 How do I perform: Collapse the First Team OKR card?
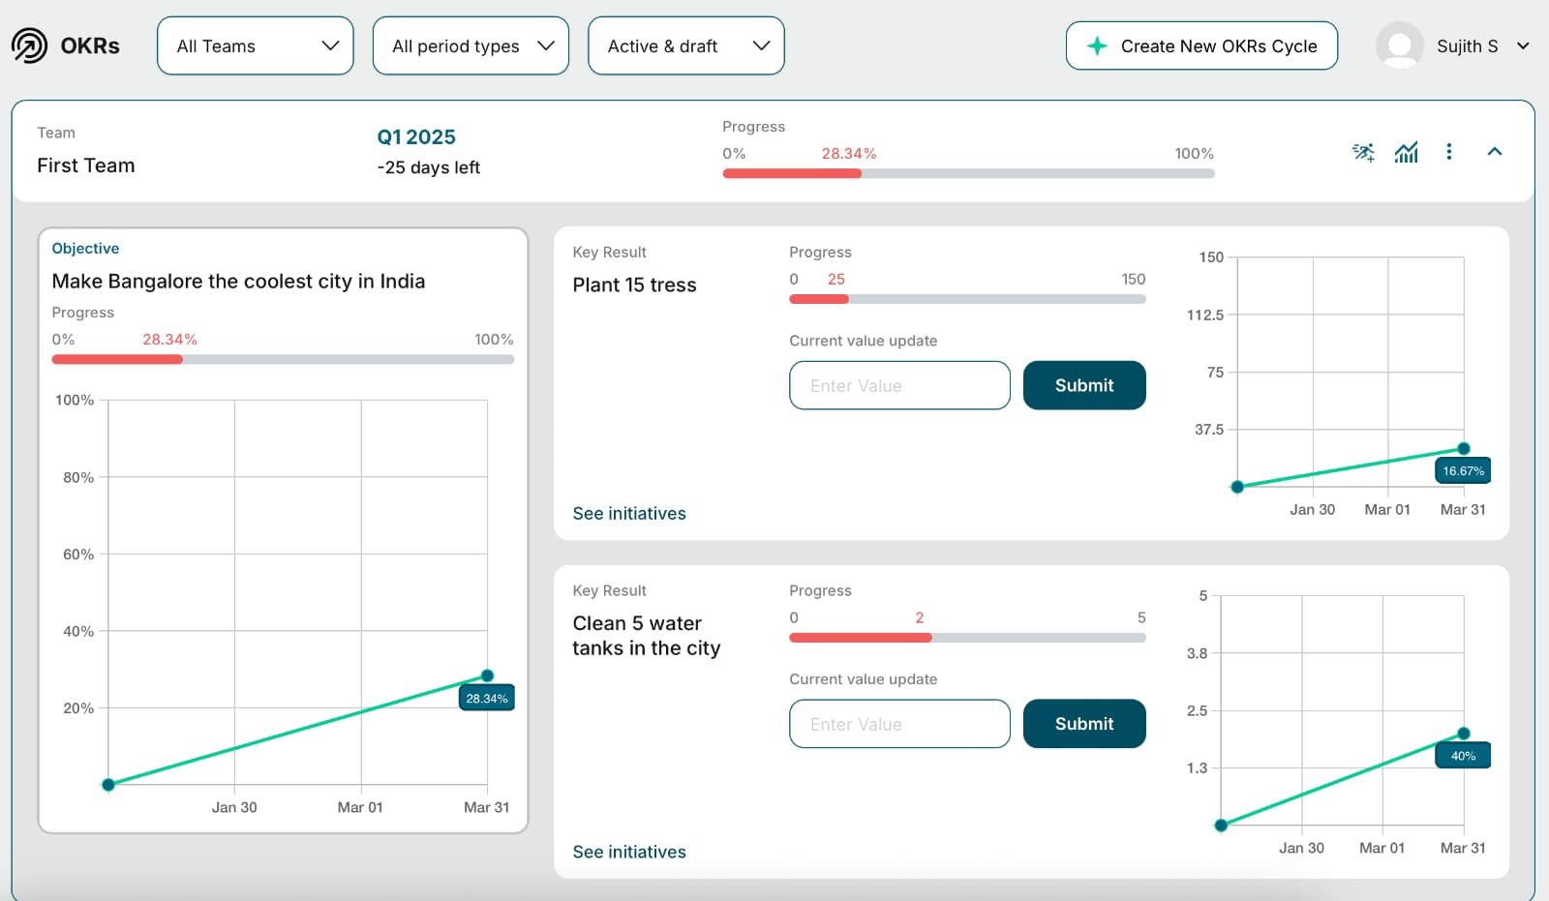click(x=1495, y=152)
